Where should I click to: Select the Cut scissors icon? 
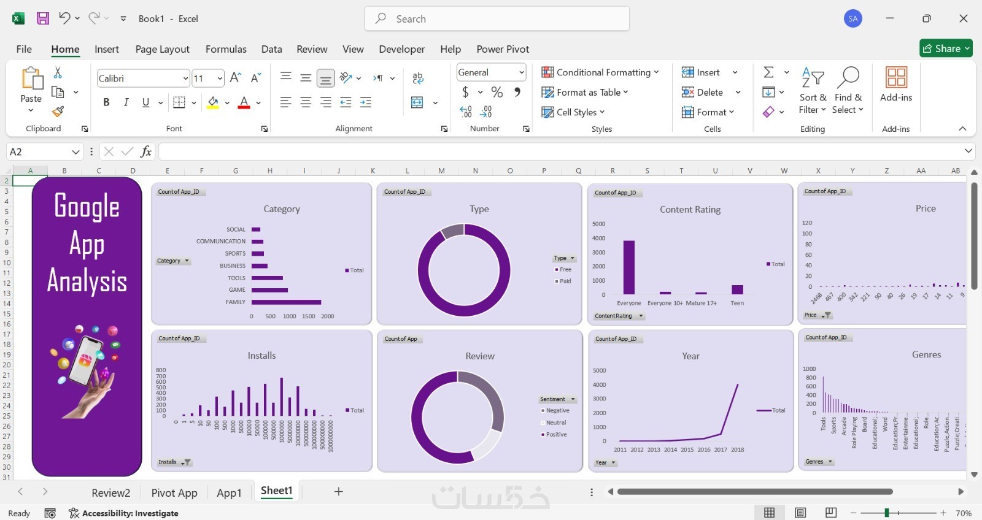click(x=58, y=72)
